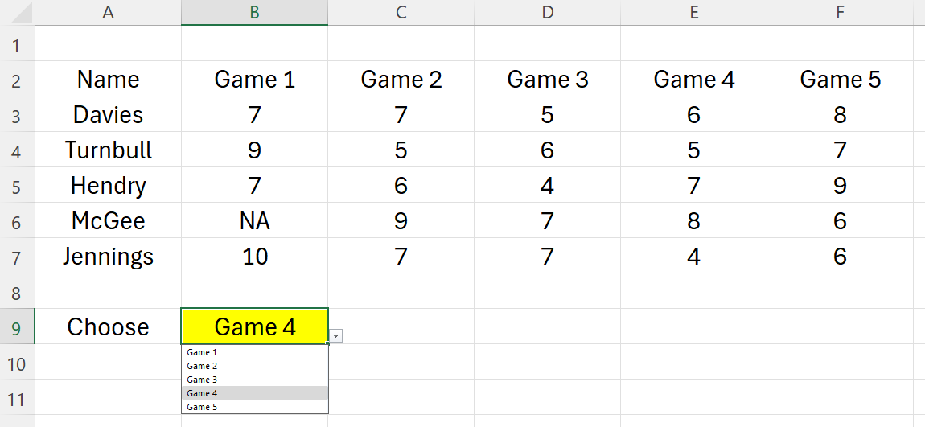Click the Choose label cell
Image resolution: width=925 pixels, height=427 pixels.
tap(108, 327)
